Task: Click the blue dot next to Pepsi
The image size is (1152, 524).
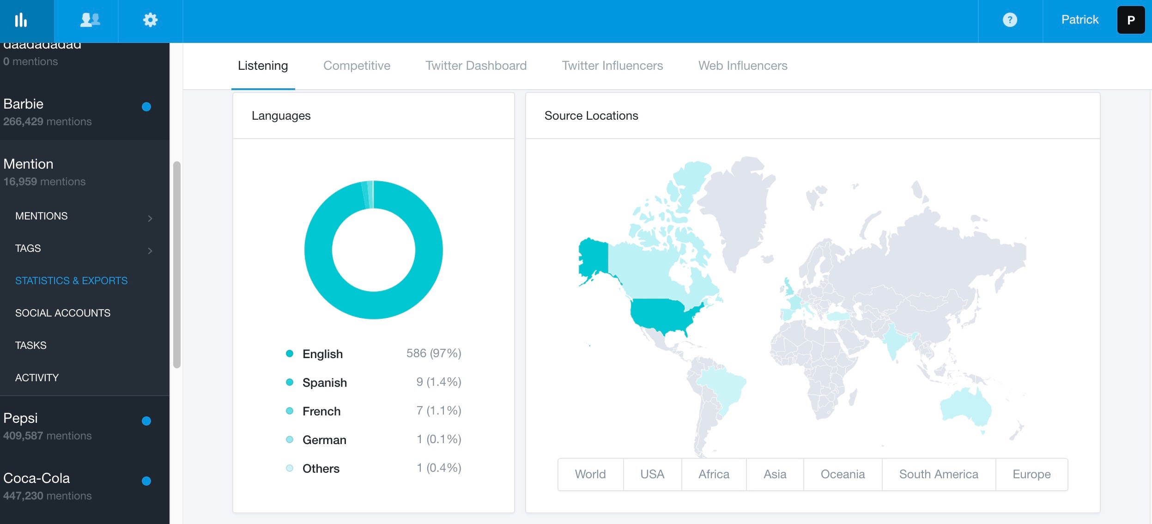Action: [x=146, y=421]
